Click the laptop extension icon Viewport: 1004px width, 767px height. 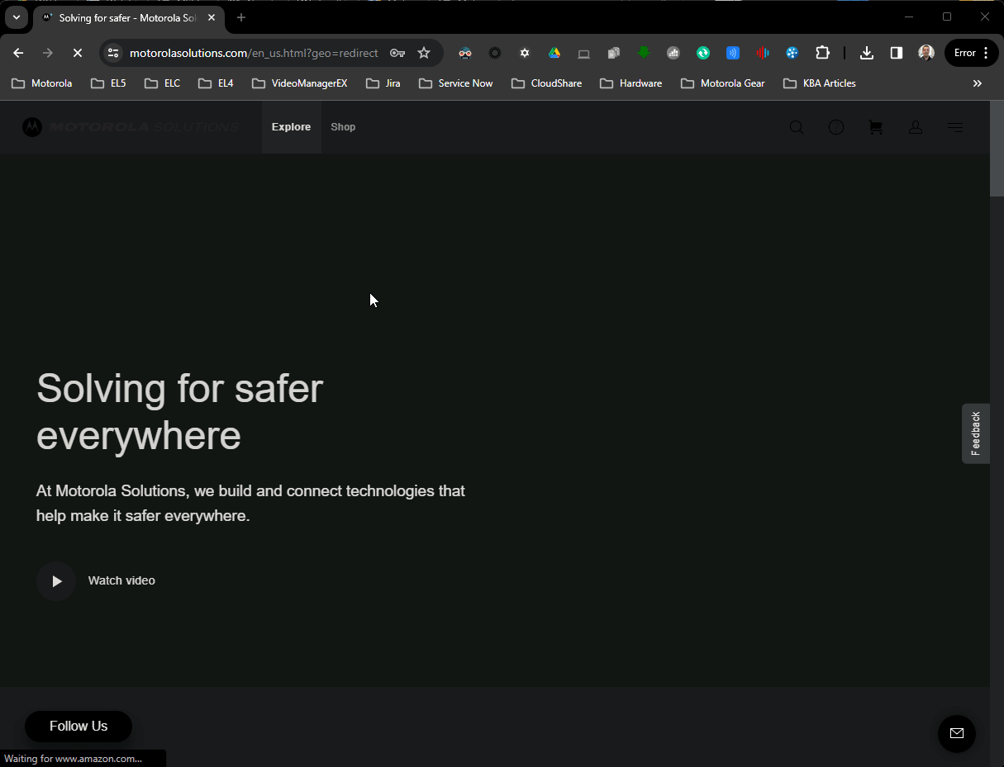click(x=584, y=54)
